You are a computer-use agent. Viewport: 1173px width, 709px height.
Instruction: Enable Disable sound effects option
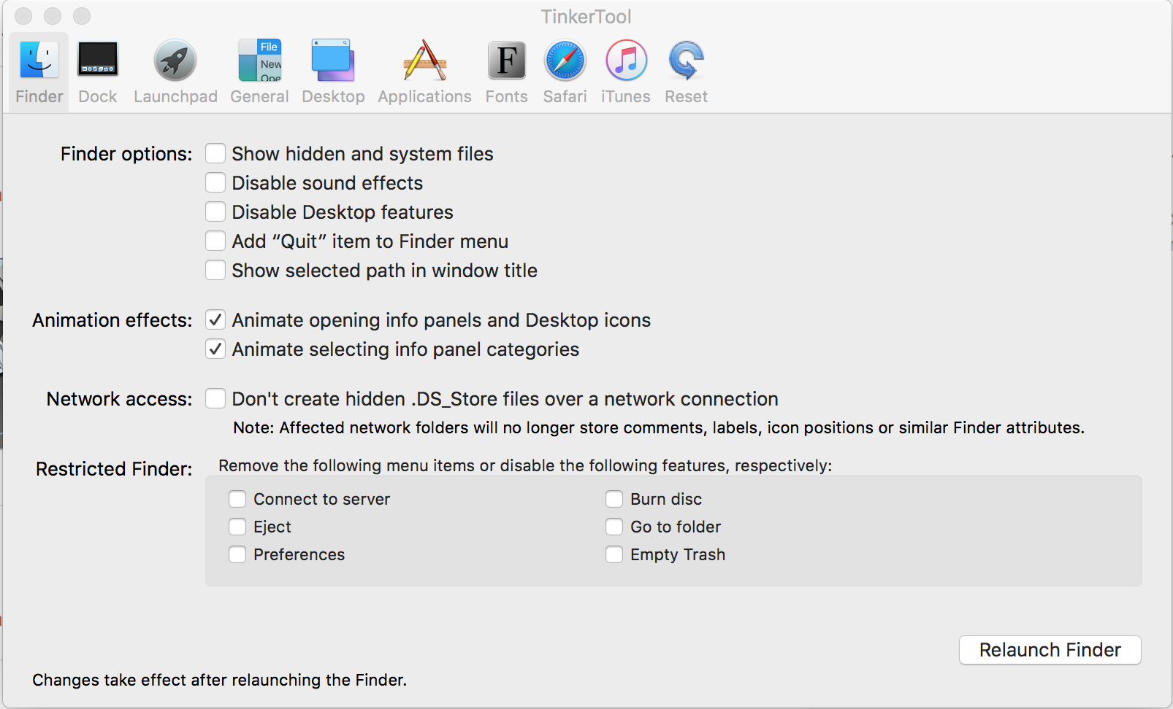215,182
